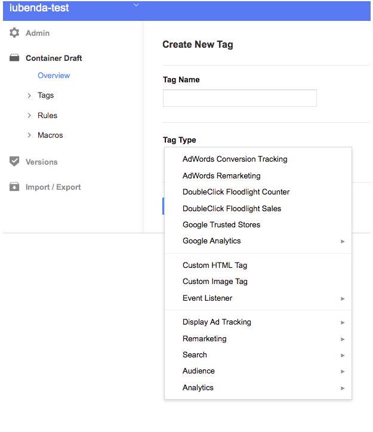This screenshot has height=432, width=373.
Task: Open the Overview link in sidebar
Action: coord(54,76)
